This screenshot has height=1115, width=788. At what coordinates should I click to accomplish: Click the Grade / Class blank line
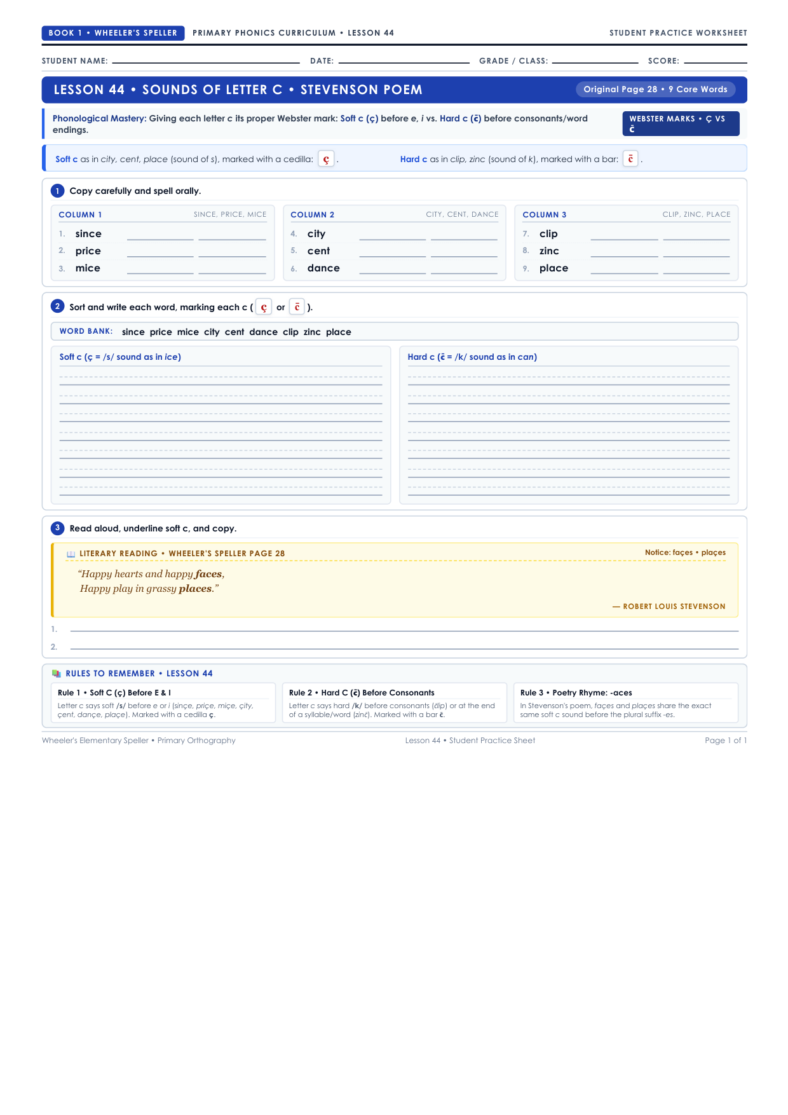(595, 62)
